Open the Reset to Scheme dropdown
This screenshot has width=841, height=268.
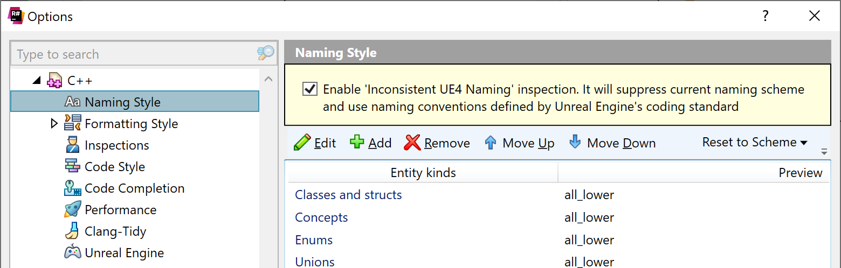(754, 143)
